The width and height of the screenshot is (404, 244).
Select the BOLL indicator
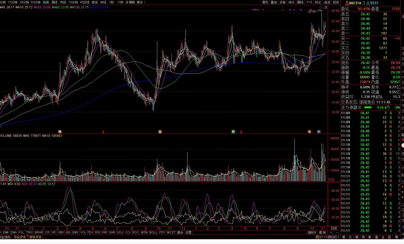(153, 232)
